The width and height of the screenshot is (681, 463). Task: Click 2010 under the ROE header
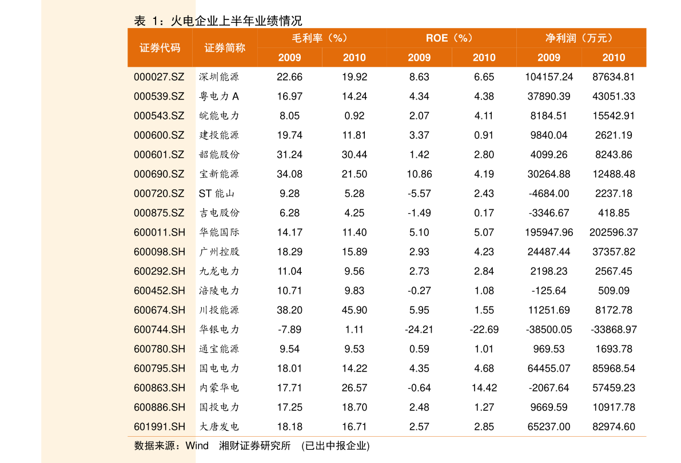[484, 58]
